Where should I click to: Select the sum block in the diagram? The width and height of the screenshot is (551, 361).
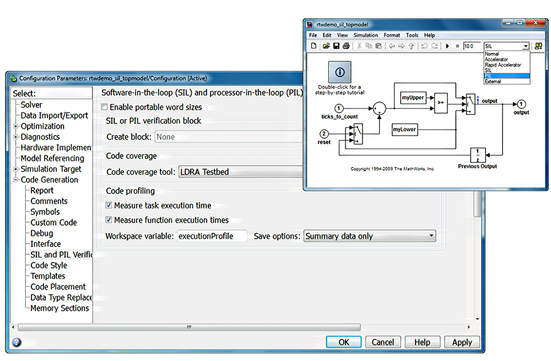coord(379,108)
